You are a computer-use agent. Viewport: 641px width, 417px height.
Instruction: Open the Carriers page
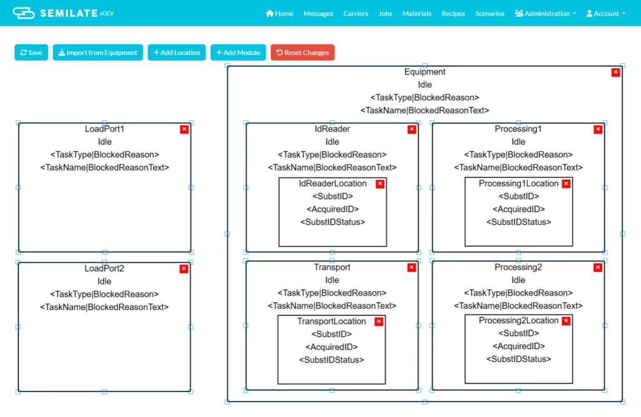(x=356, y=14)
